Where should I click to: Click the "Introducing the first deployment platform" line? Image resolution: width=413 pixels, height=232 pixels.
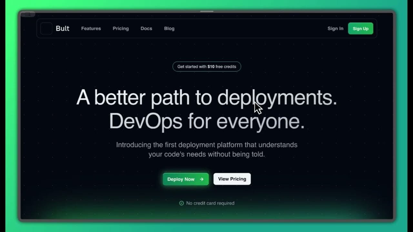207,145
